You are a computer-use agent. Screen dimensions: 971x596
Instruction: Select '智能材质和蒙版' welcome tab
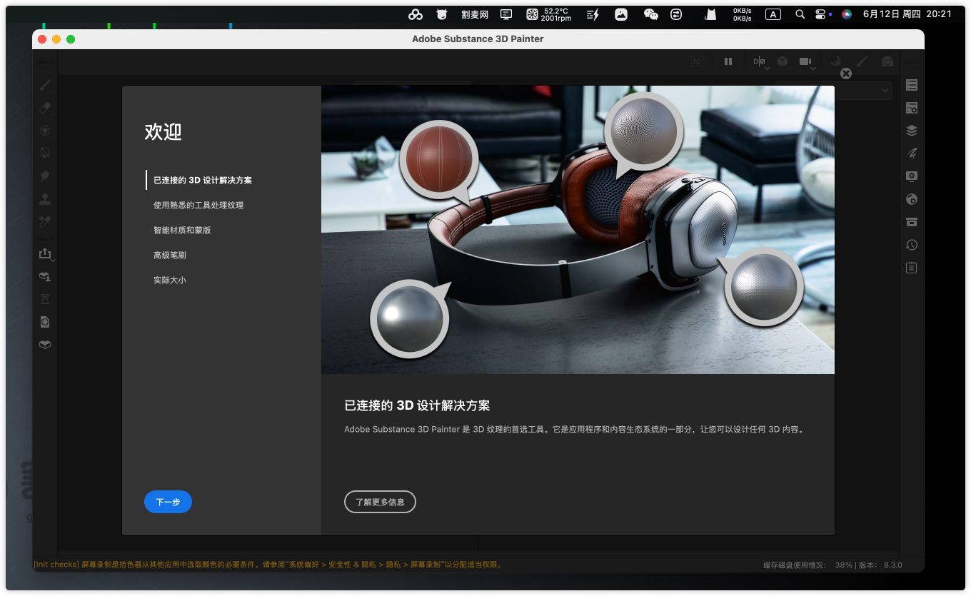[182, 230]
